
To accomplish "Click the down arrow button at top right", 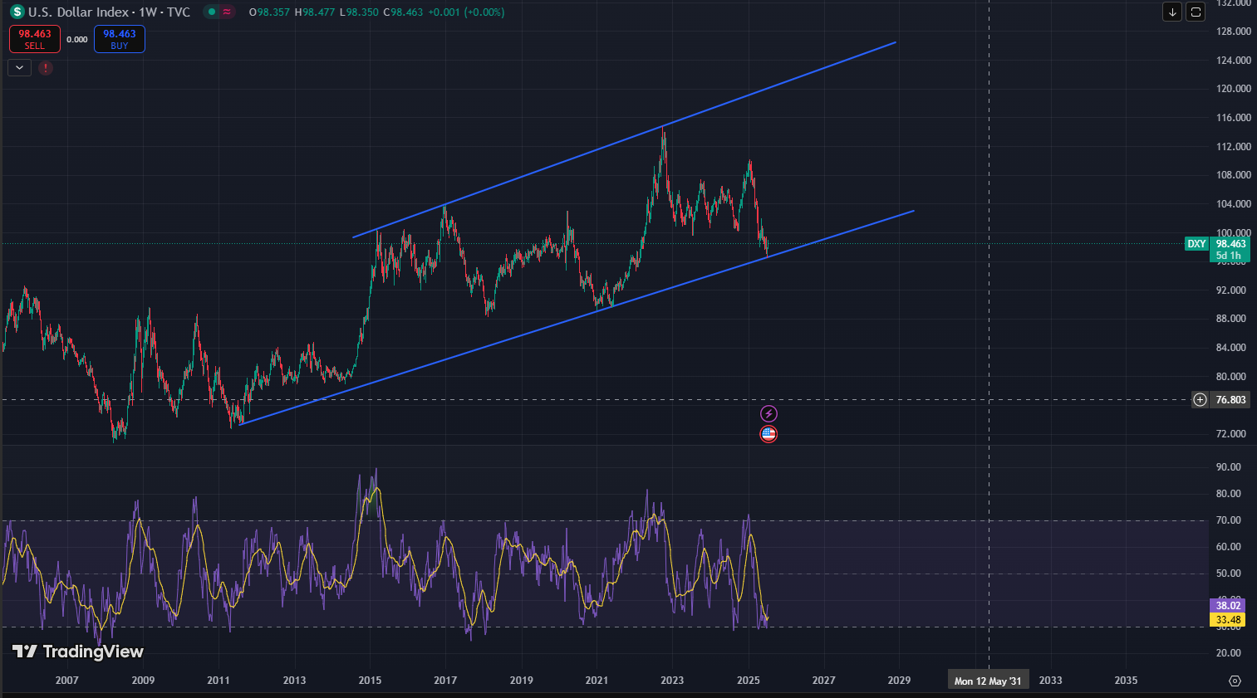I will (1172, 12).
